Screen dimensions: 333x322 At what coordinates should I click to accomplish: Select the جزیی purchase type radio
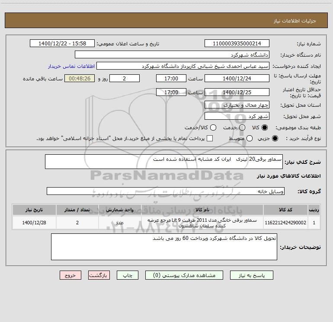point(275,138)
